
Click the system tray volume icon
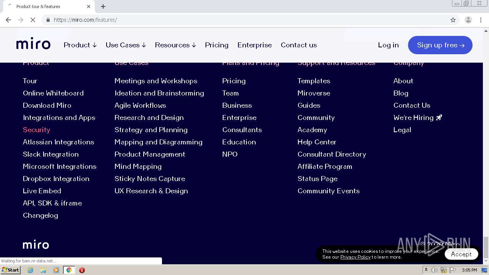434,270
